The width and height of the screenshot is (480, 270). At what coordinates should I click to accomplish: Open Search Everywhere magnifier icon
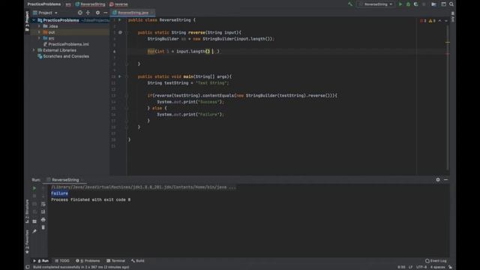[x=451, y=4]
